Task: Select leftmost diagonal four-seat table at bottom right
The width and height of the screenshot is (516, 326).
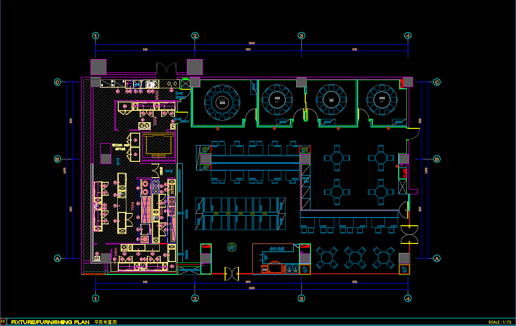Action: click(327, 258)
